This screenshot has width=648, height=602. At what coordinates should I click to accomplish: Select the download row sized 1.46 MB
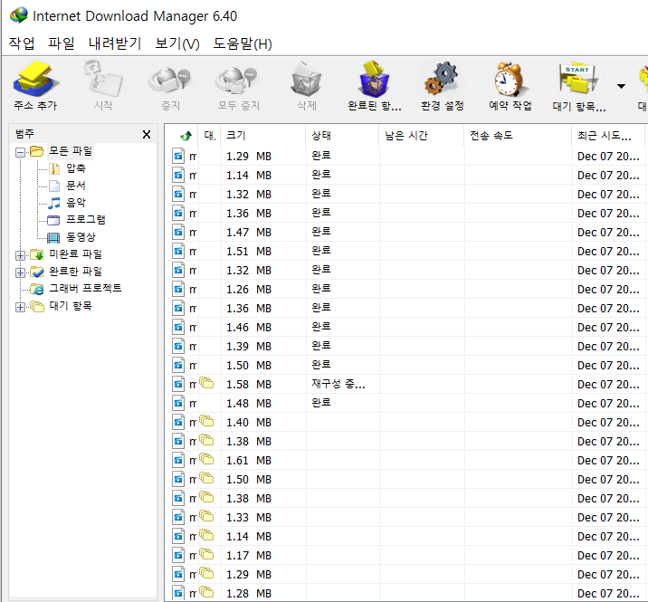click(406, 328)
